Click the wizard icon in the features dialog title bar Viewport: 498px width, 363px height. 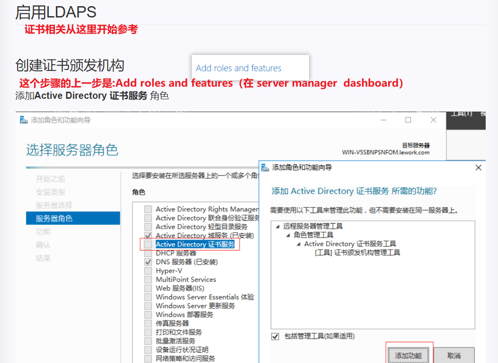(x=265, y=168)
